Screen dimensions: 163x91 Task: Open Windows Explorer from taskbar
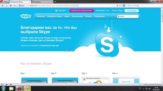pyautogui.click(x=11, y=88)
